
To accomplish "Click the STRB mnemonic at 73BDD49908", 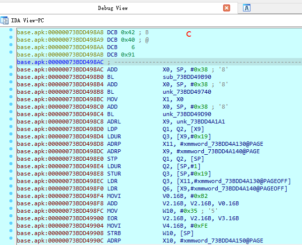I will click(114, 233).
